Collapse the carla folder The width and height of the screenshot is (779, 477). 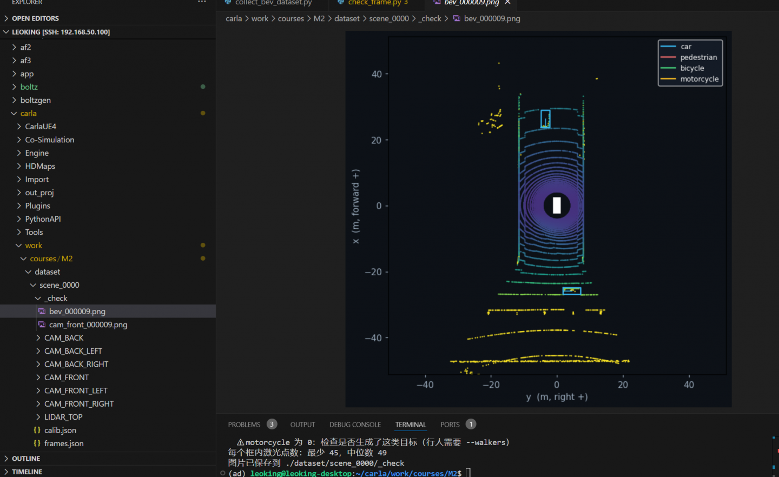[28, 113]
